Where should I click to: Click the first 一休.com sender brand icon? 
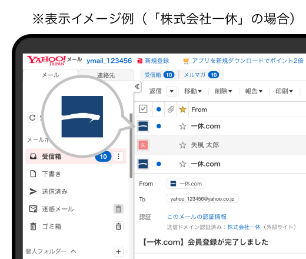[143, 126]
